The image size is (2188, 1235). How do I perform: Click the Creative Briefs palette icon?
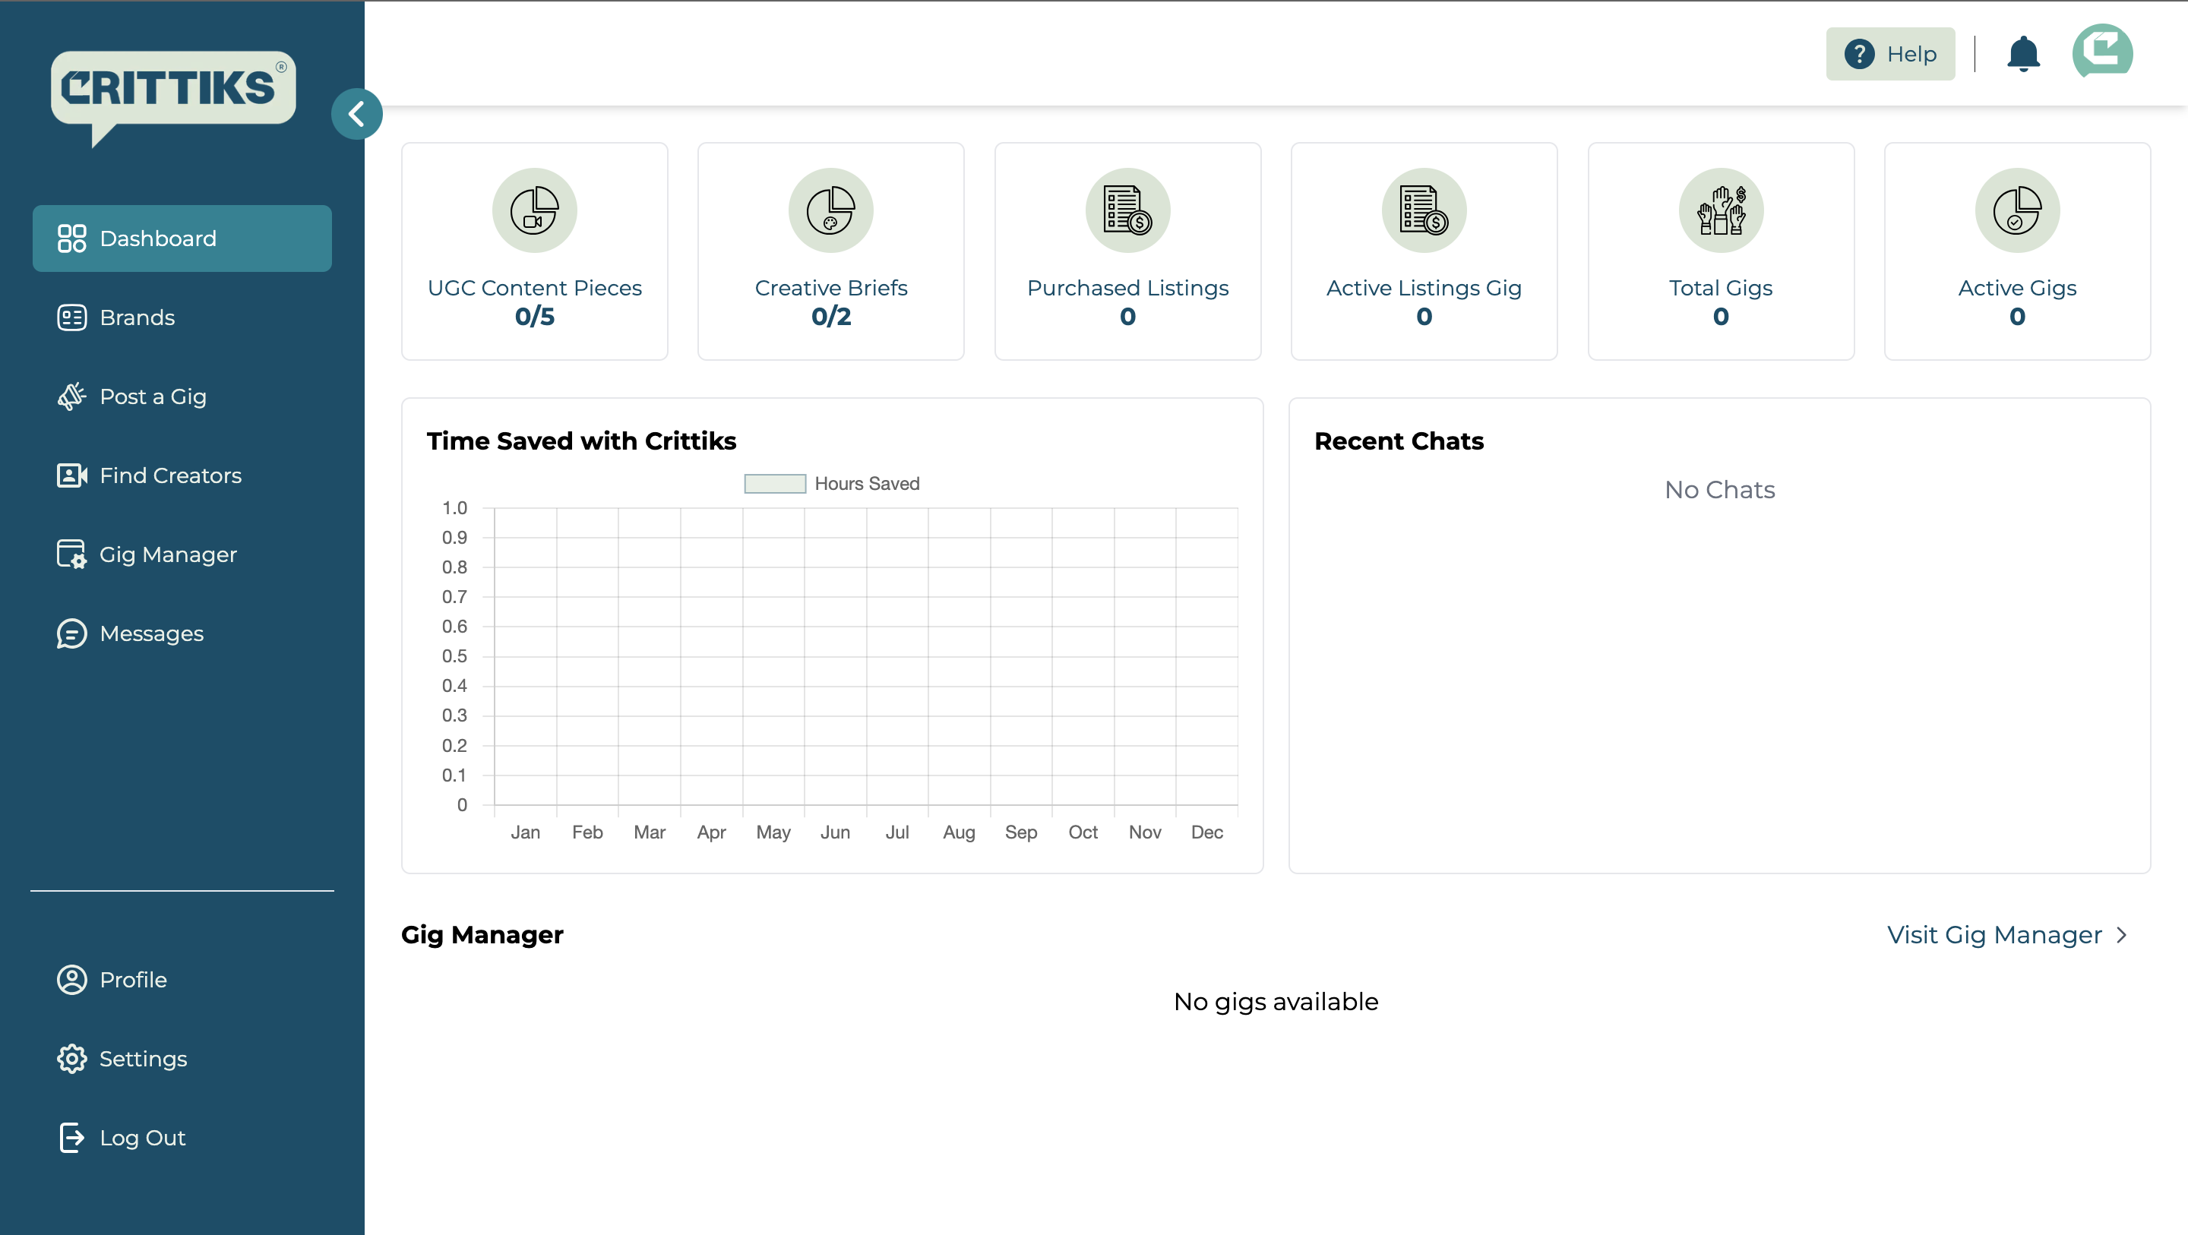[x=830, y=210]
